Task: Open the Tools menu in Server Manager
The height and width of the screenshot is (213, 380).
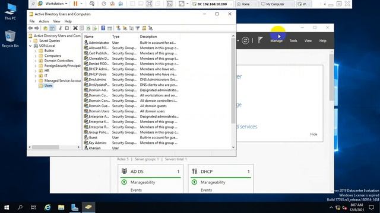Action: 293,41
